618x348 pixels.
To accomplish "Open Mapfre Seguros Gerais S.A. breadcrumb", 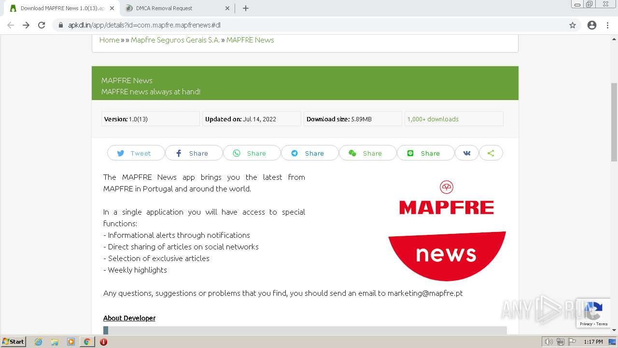I will [x=175, y=40].
